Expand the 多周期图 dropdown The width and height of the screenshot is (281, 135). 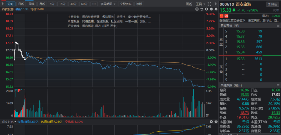click(x=108, y=4)
